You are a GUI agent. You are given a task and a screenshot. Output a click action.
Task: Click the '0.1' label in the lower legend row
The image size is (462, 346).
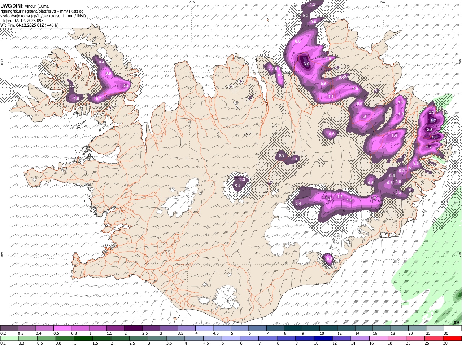(3, 343)
